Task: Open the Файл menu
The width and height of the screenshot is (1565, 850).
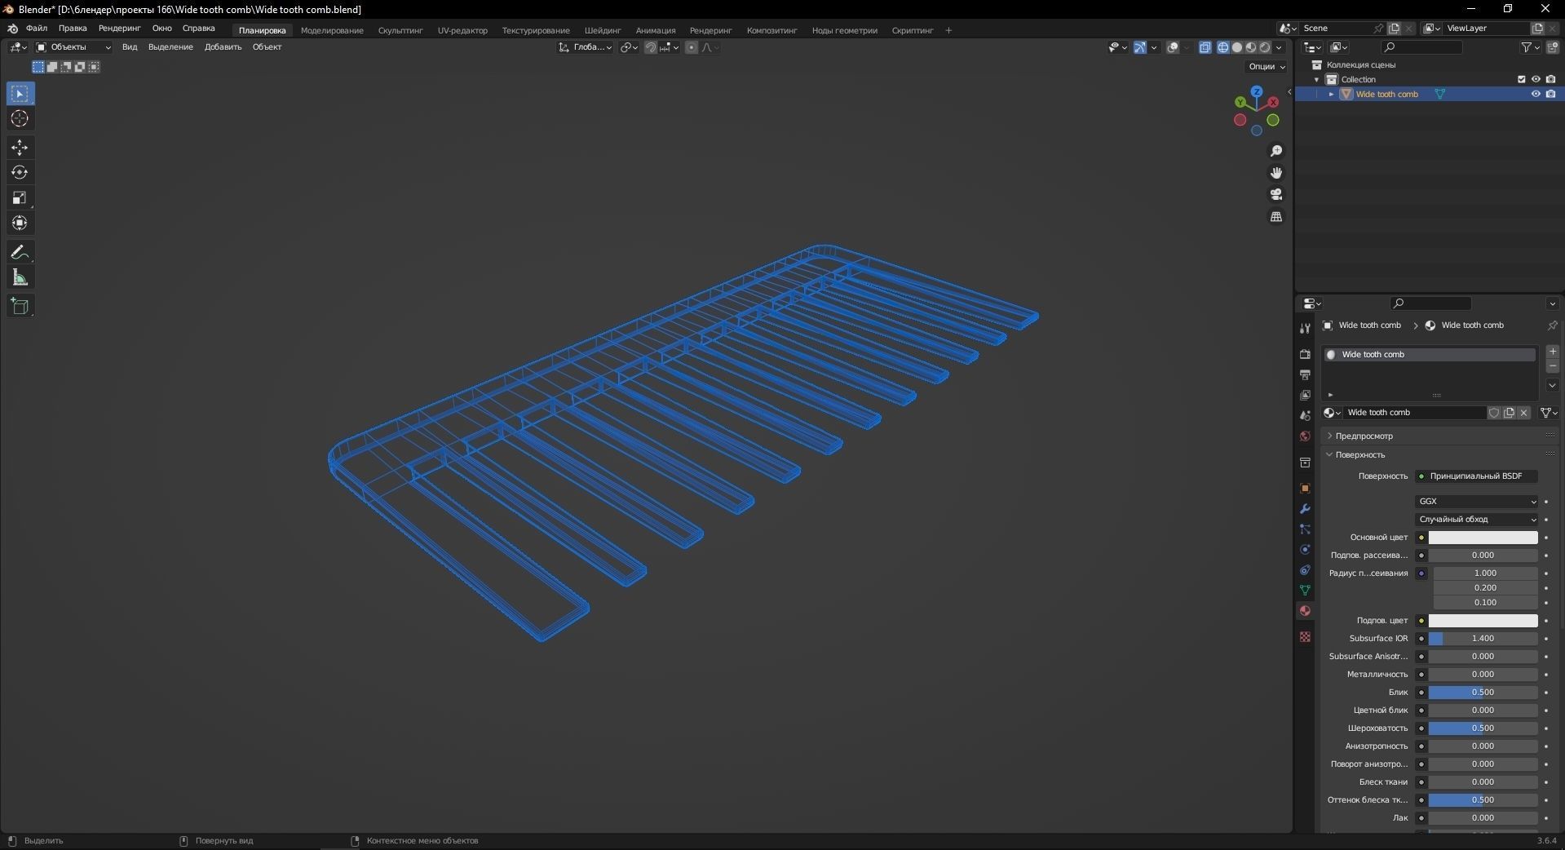Action: (x=37, y=29)
